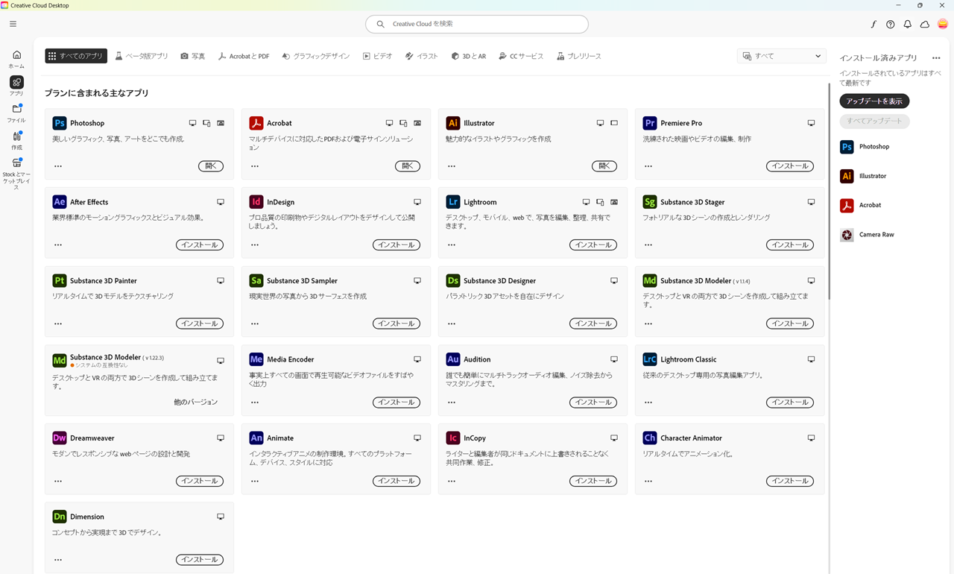954x574 pixels.
Task: Select Apps (アプリ) sidebar icon
Action: 16,86
